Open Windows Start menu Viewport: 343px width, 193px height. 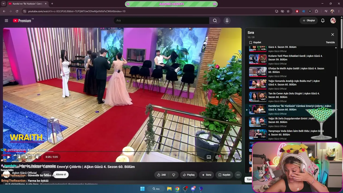(143, 189)
